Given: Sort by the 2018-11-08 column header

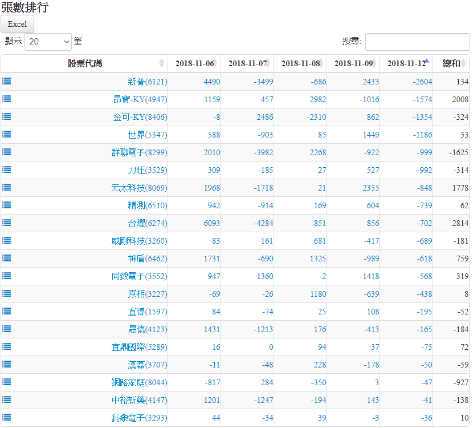Looking at the screenshot, I should pyautogui.click(x=300, y=63).
